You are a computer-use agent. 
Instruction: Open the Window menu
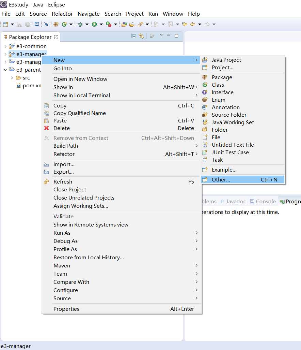pos(173,14)
